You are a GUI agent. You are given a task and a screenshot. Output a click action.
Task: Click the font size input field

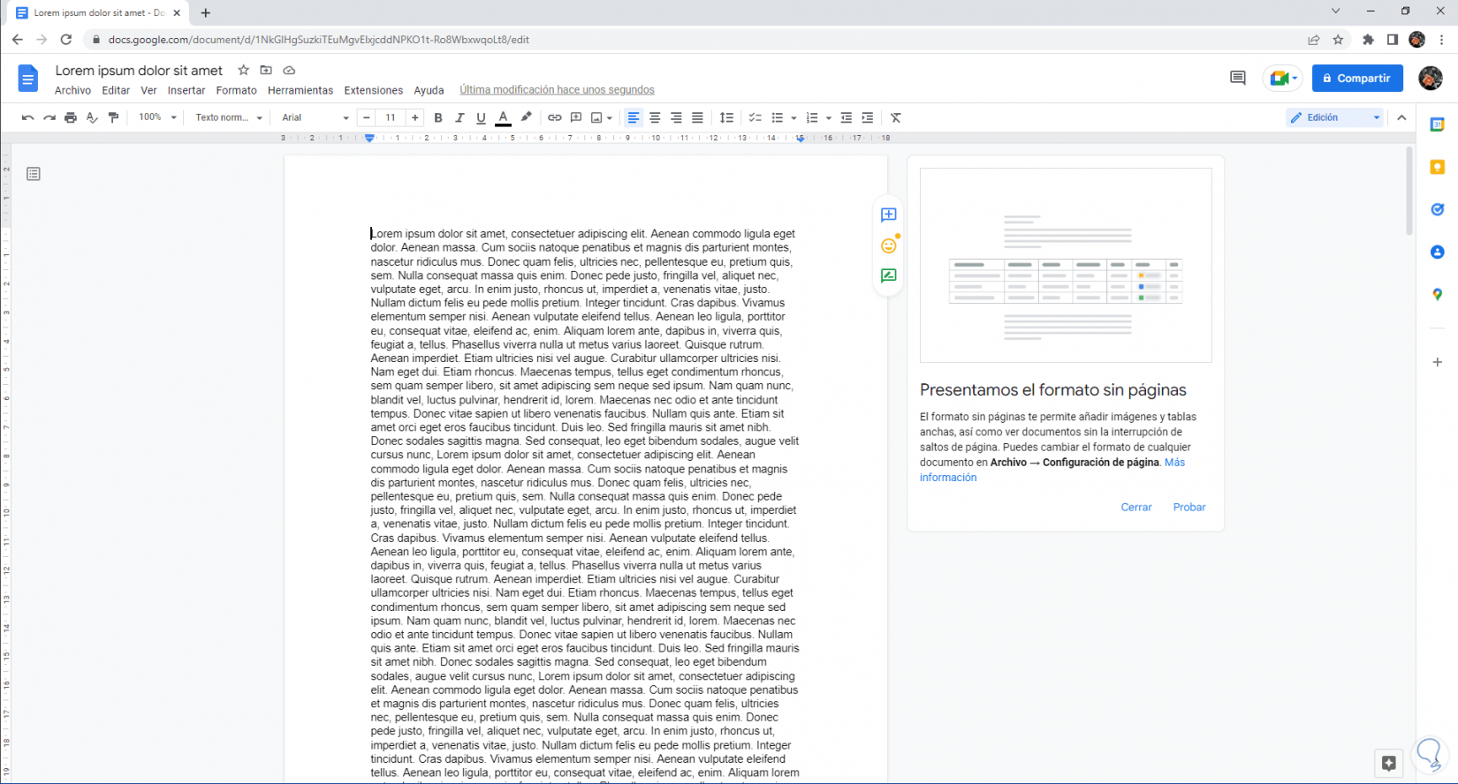391,117
